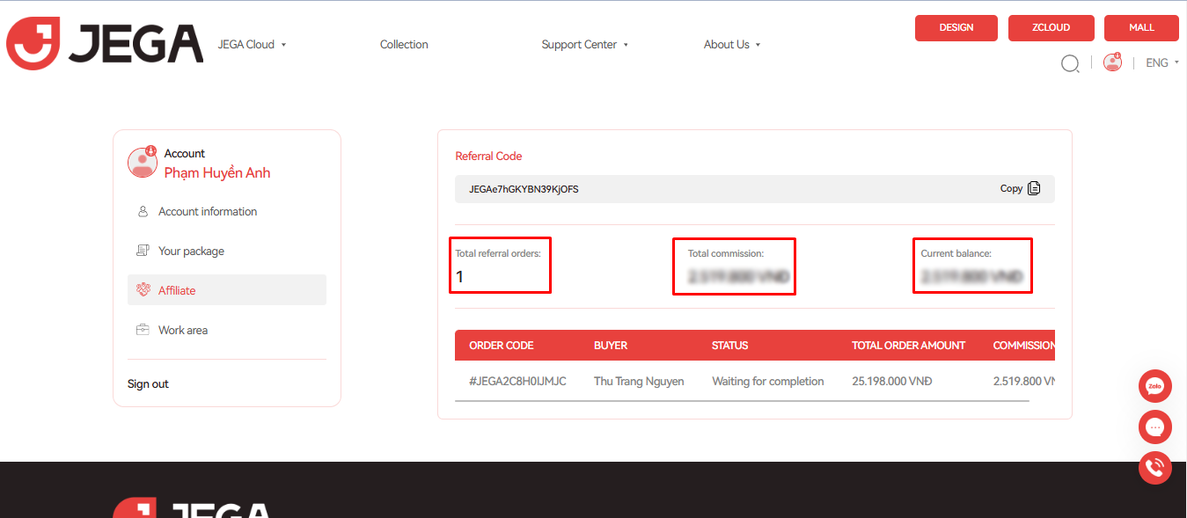Click the table's horizontal scrollbar
1187x518 pixels.
pos(742,401)
